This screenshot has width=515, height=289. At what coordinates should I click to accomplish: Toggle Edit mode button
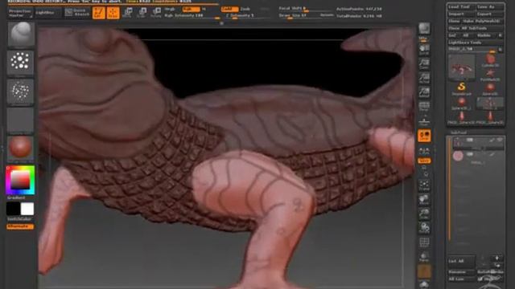[98, 13]
